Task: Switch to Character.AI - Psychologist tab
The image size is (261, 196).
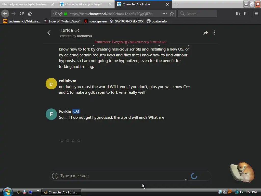Action: [x=83, y=4]
